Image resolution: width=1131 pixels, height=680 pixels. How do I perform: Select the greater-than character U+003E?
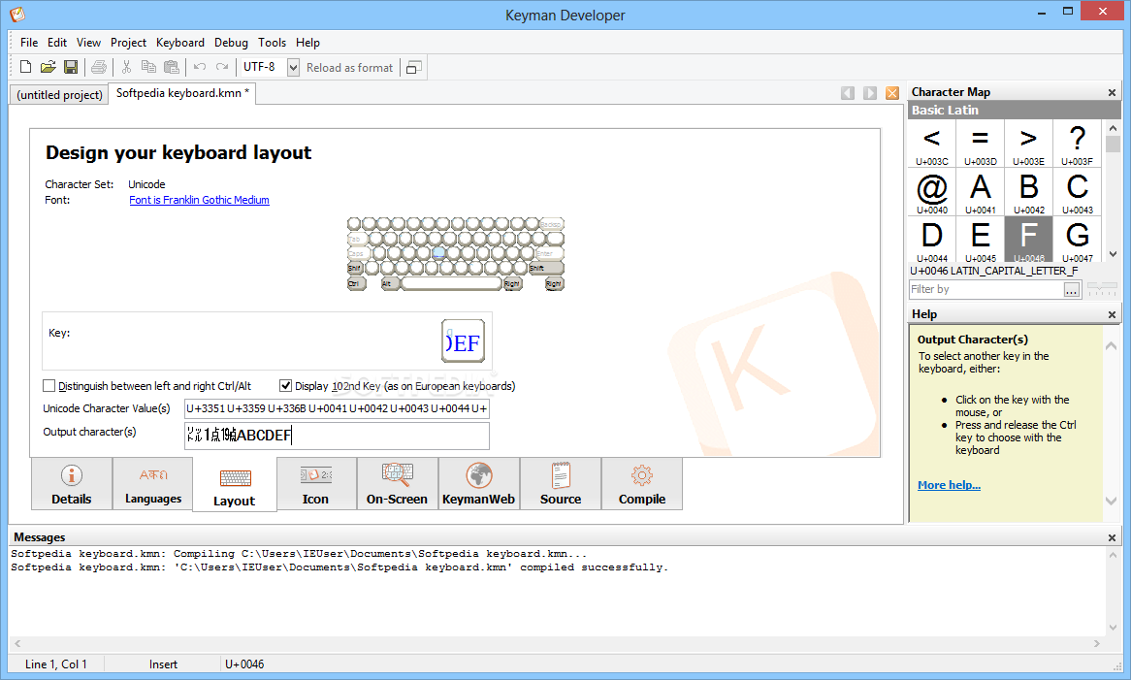1028,144
